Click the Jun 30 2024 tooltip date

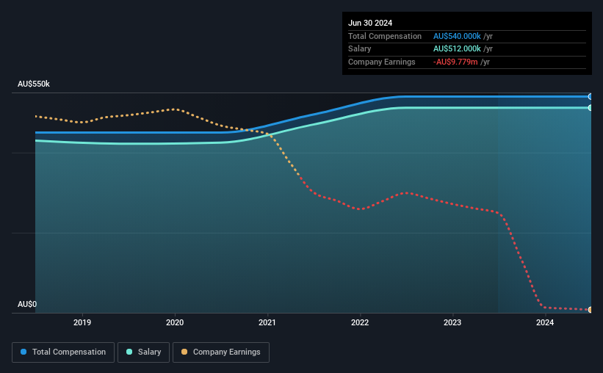(x=370, y=23)
